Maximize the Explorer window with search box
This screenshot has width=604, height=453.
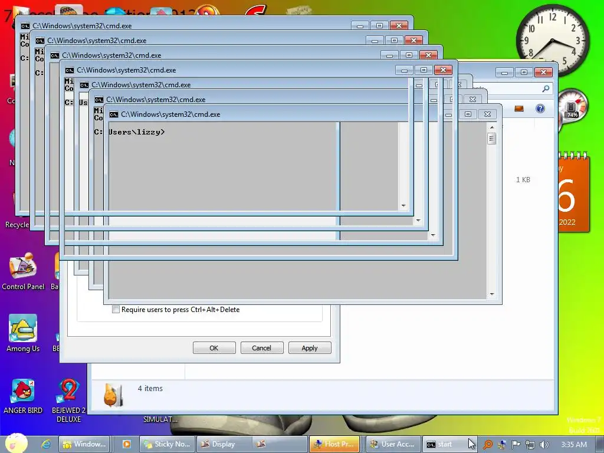524,72
